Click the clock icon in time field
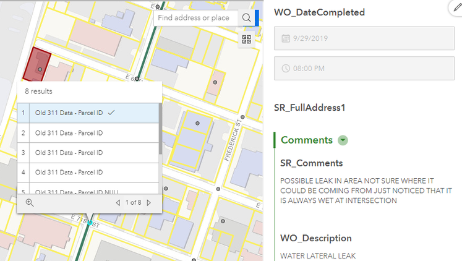This screenshot has height=261, width=462. [285, 68]
